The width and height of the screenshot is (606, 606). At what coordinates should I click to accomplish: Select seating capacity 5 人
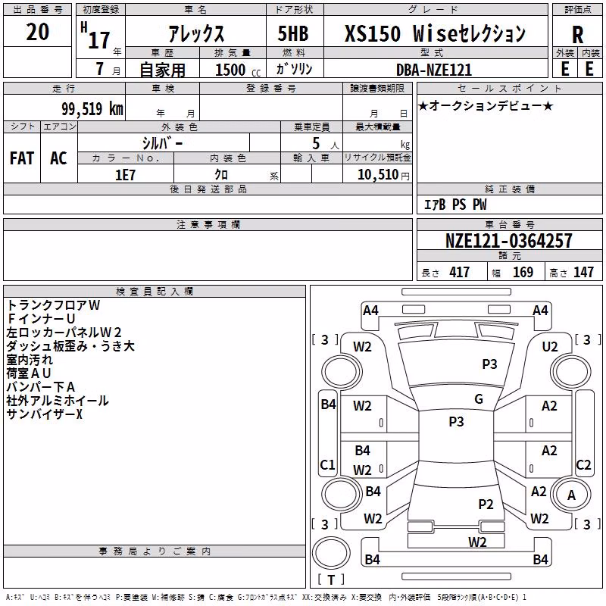click(x=326, y=144)
